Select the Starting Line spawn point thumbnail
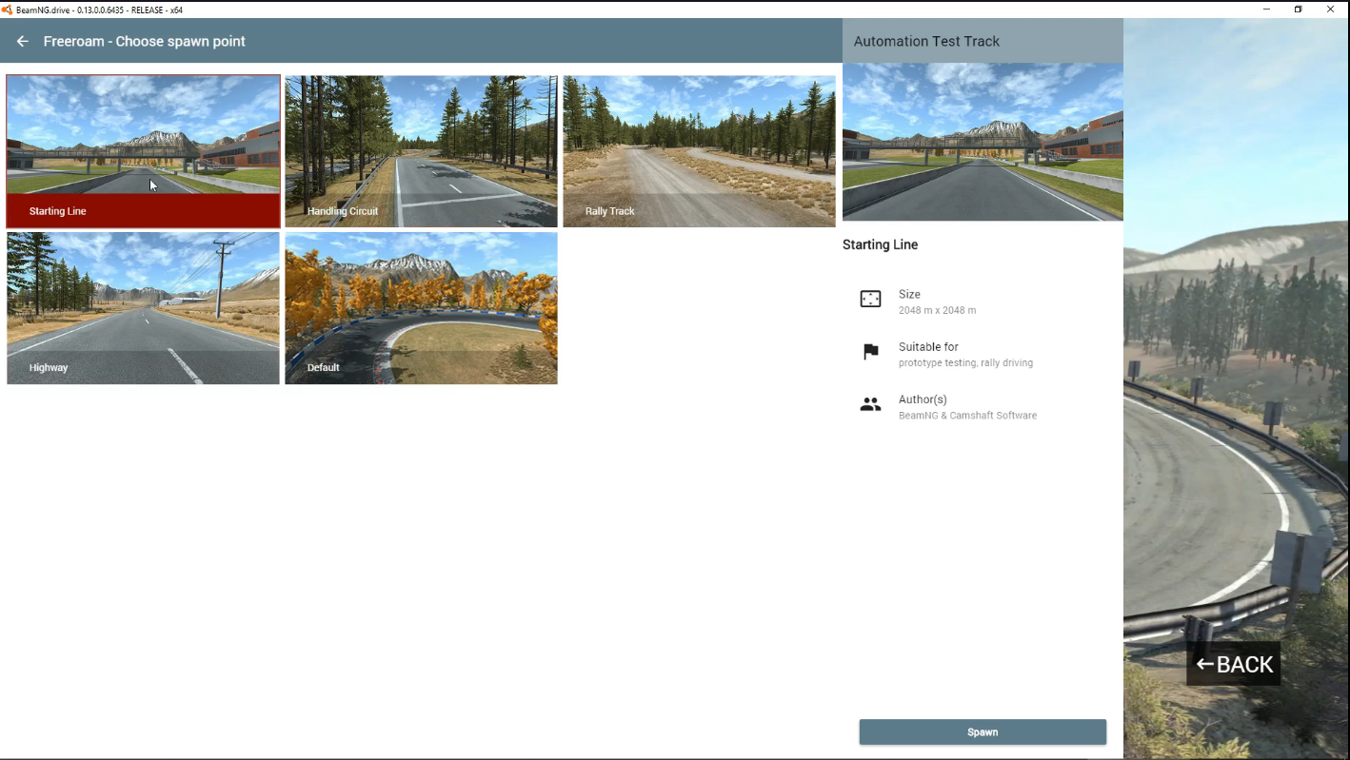 coord(144,151)
